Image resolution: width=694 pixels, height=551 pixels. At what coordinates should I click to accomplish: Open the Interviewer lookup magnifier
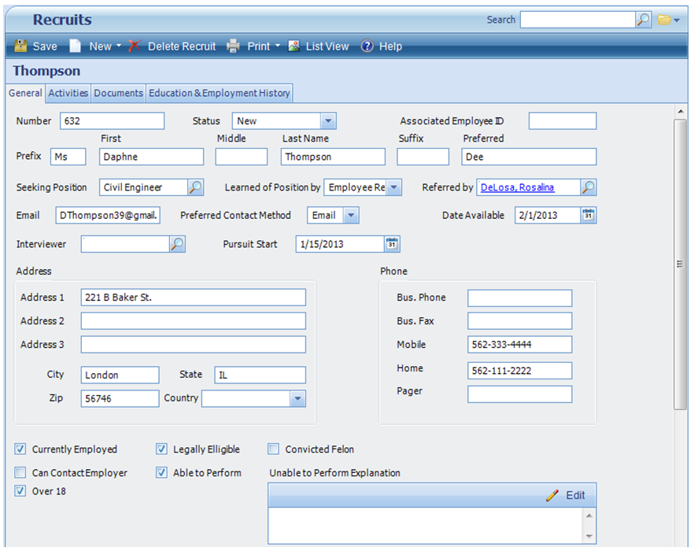[x=178, y=244]
